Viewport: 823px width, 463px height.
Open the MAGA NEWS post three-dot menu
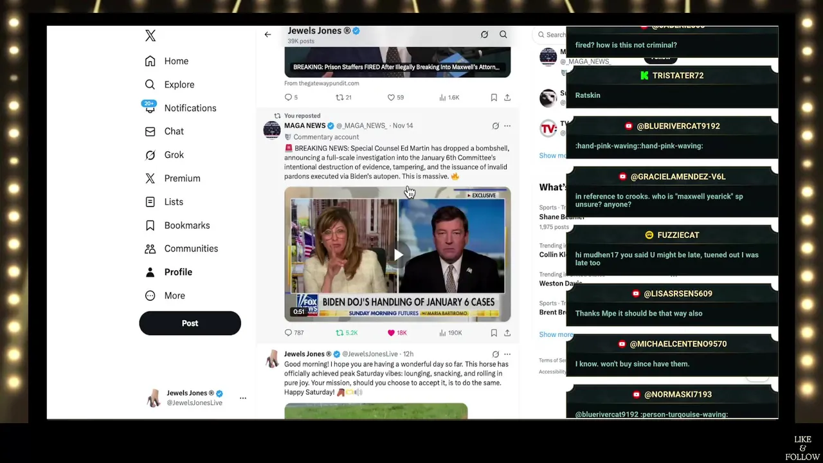pyautogui.click(x=507, y=126)
